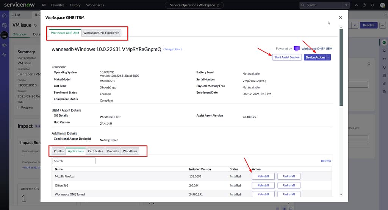Star Service Operations Workspace as favorite
This screenshot has height=210, width=388.
(x=218, y=5)
